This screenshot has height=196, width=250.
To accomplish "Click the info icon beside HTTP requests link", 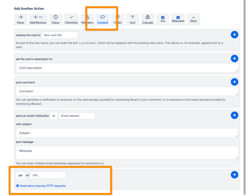I will pyautogui.click(x=17, y=186).
